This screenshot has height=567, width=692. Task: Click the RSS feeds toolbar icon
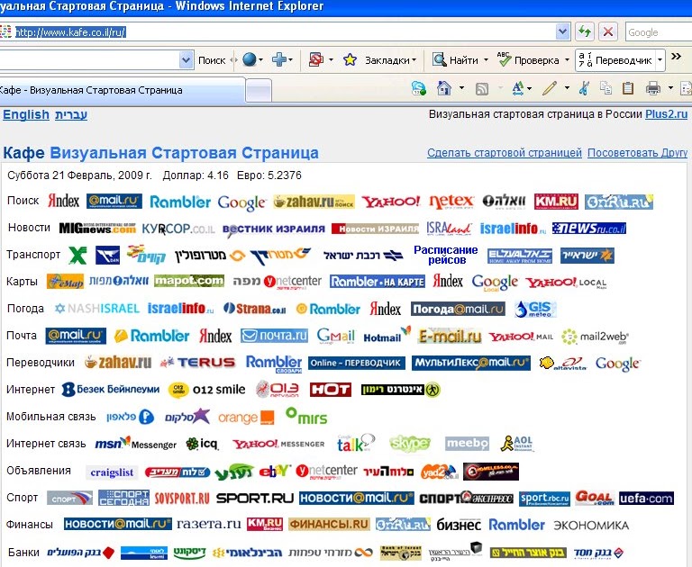[481, 89]
